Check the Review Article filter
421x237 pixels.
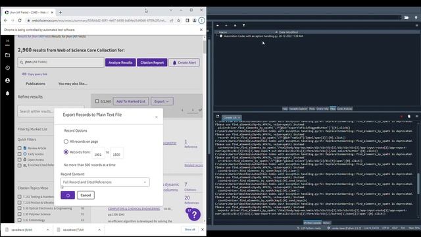tap(19, 148)
